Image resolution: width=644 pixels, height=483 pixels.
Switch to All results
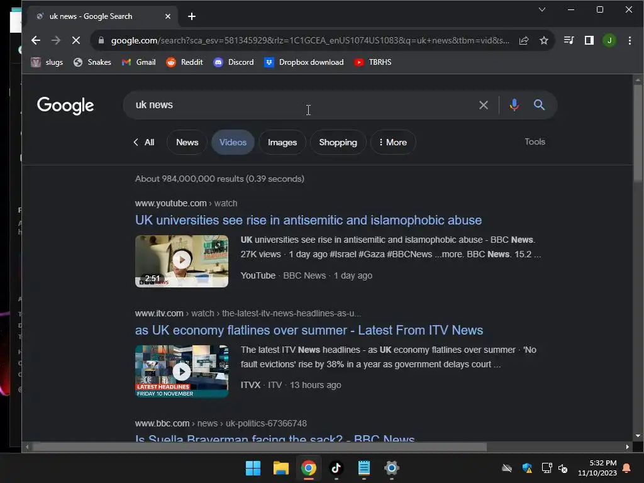[x=144, y=142]
